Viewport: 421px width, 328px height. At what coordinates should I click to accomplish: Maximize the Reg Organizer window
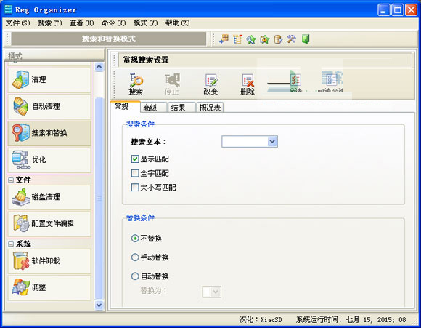(397, 10)
